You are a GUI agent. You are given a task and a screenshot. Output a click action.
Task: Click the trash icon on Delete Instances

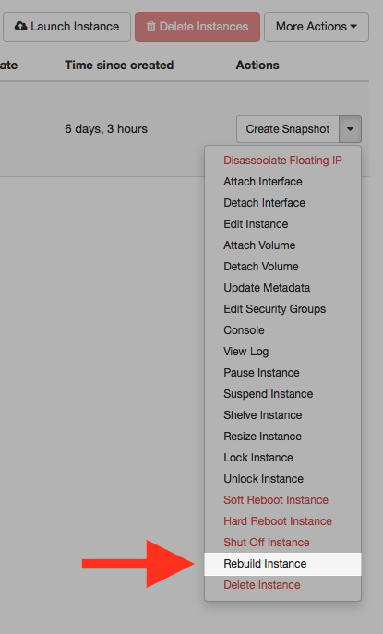[x=150, y=27]
